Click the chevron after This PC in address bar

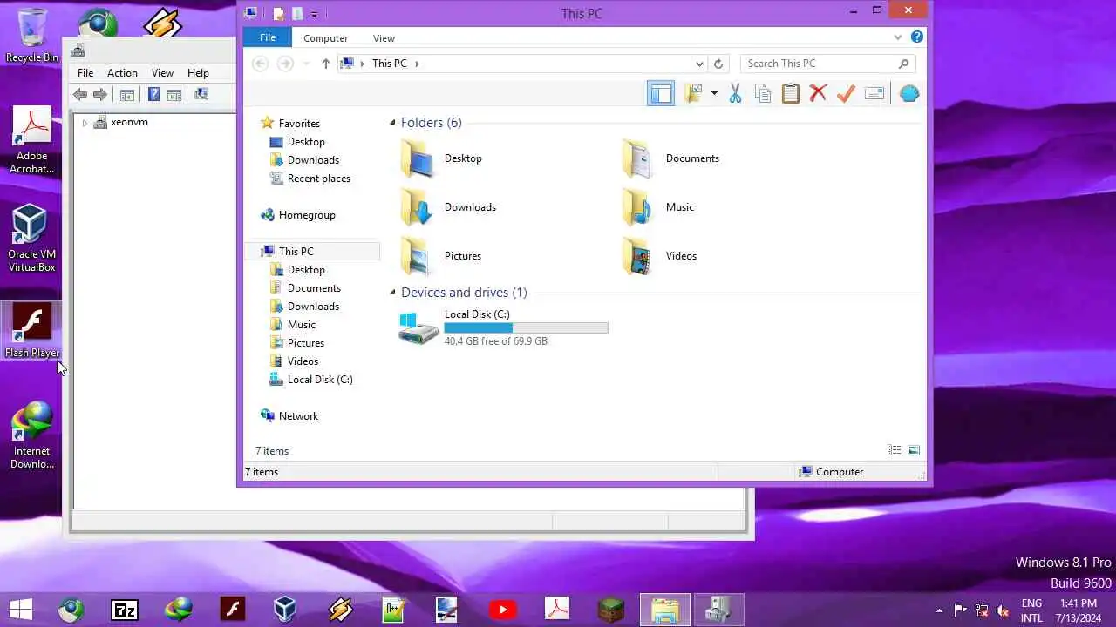[x=418, y=64]
